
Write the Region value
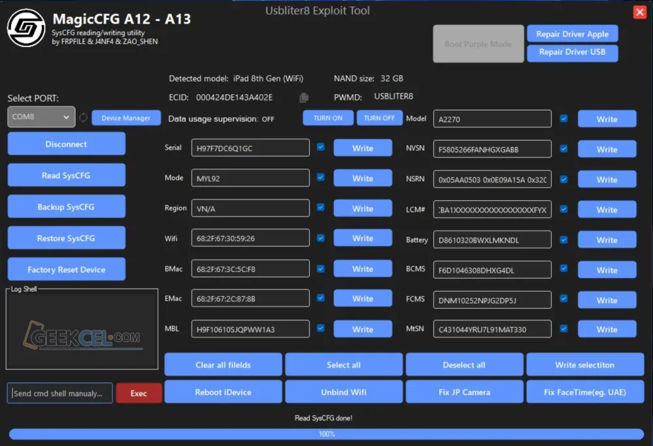(x=363, y=209)
